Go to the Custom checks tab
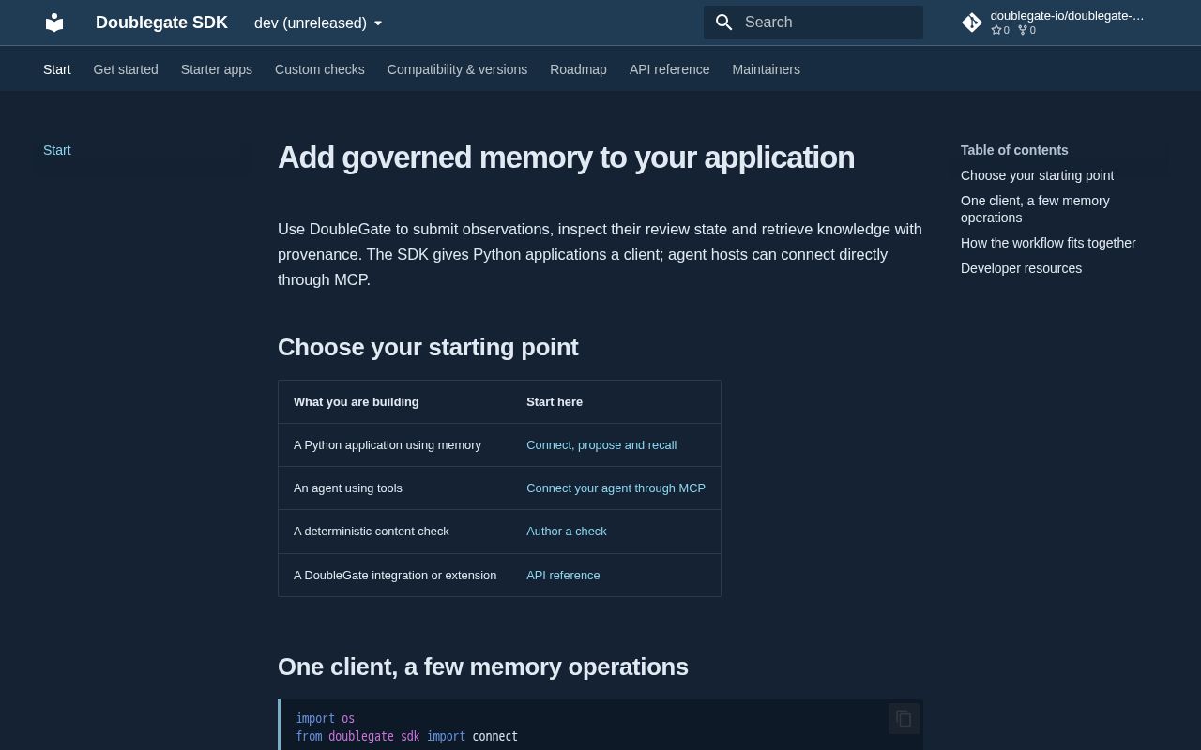This screenshot has width=1201, height=750. tap(320, 69)
